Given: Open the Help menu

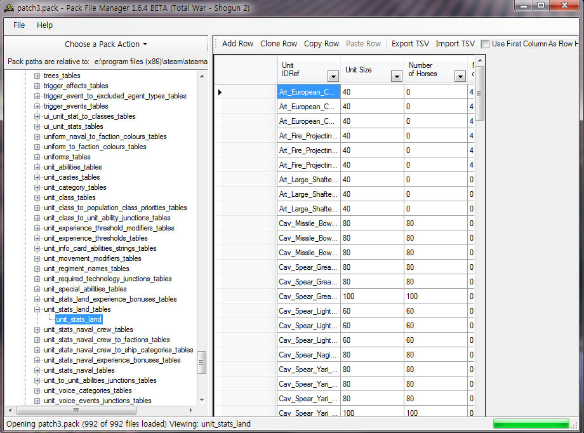Looking at the screenshot, I should 44,25.
